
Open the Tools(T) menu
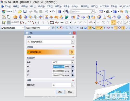50,6
